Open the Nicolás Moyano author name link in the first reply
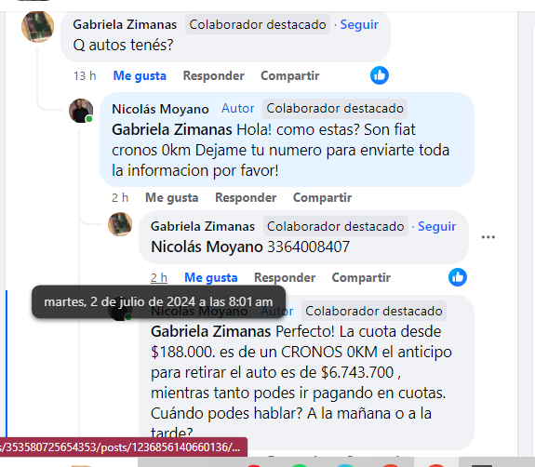Image resolution: width=535 pixels, height=467 pixels. pos(160,109)
